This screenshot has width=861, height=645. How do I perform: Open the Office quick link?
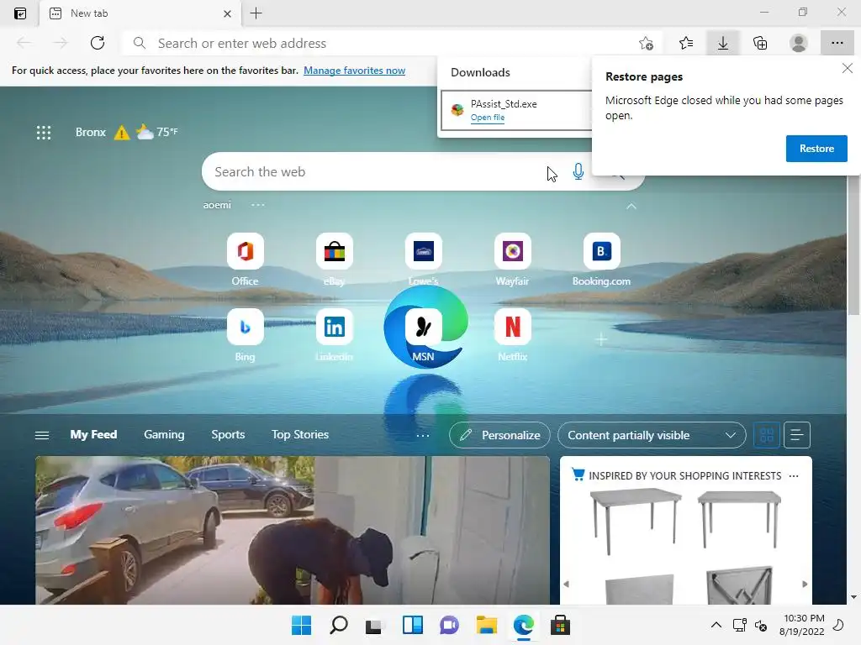[x=245, y=260]
